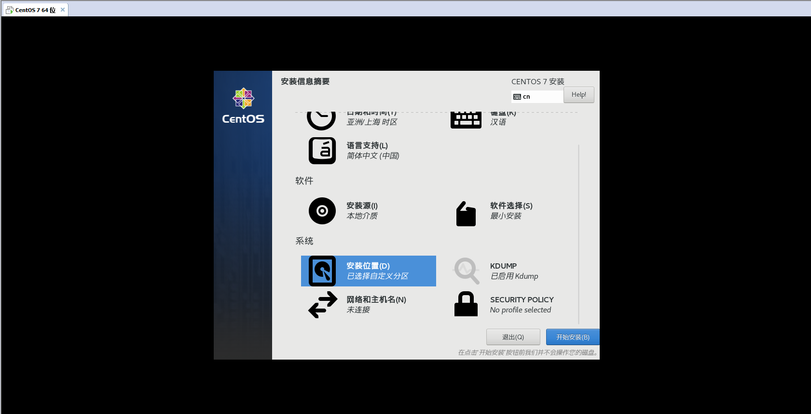Open the keyboard layout icon

coord(466,120)
